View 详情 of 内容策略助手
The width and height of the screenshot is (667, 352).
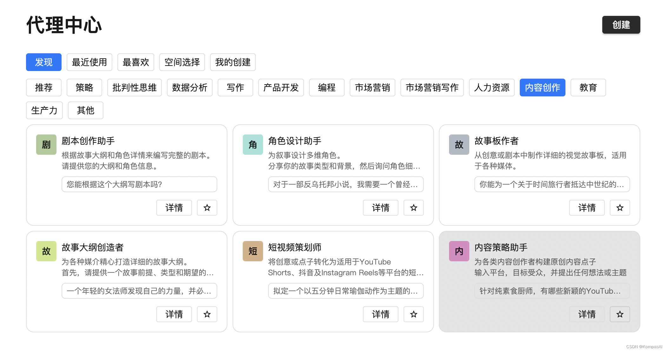[587, 314]
